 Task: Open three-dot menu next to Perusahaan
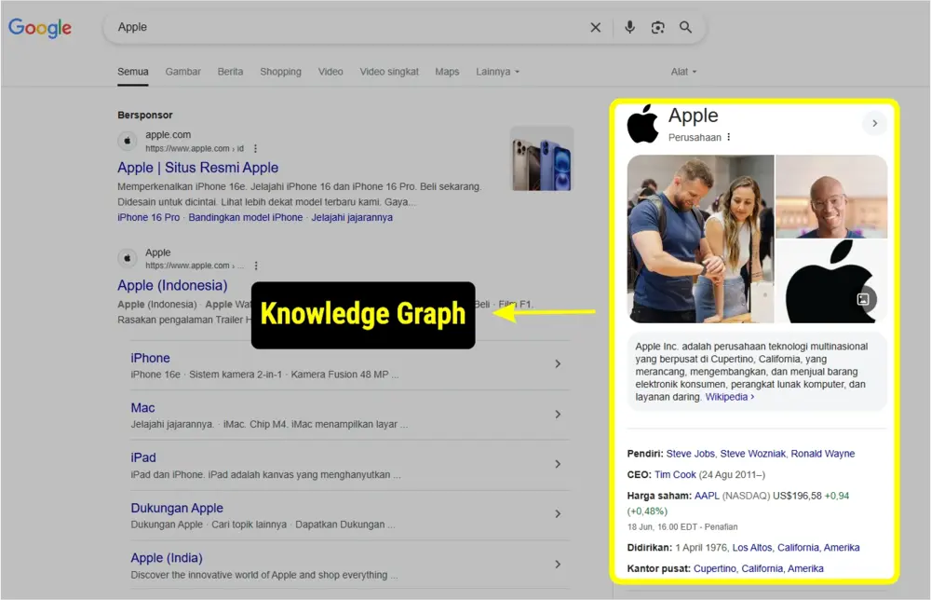pyautogui.click(x=729, y=137)
